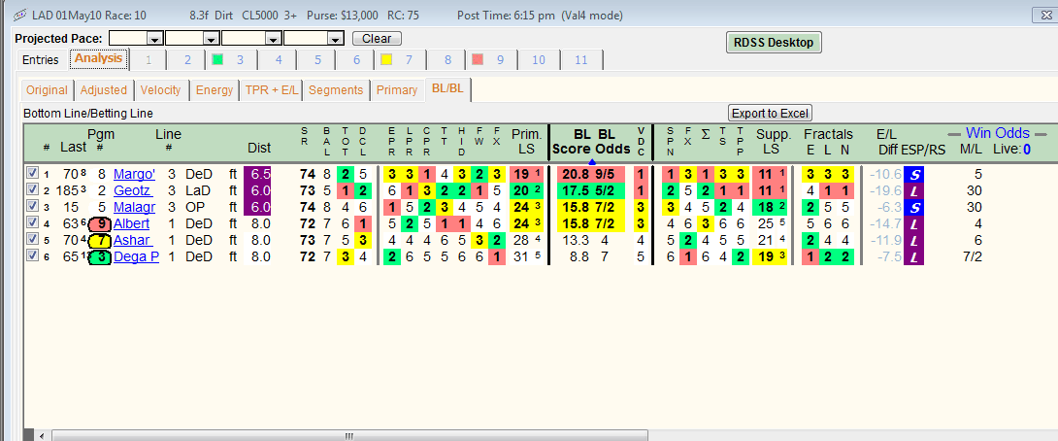Click the L ESP/RS badge for Geotz
1058x441 pixels.
914,191
